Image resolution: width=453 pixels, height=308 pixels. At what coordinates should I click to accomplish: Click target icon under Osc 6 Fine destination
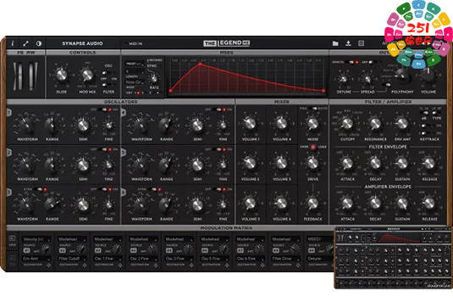click(x=262, y=265)
